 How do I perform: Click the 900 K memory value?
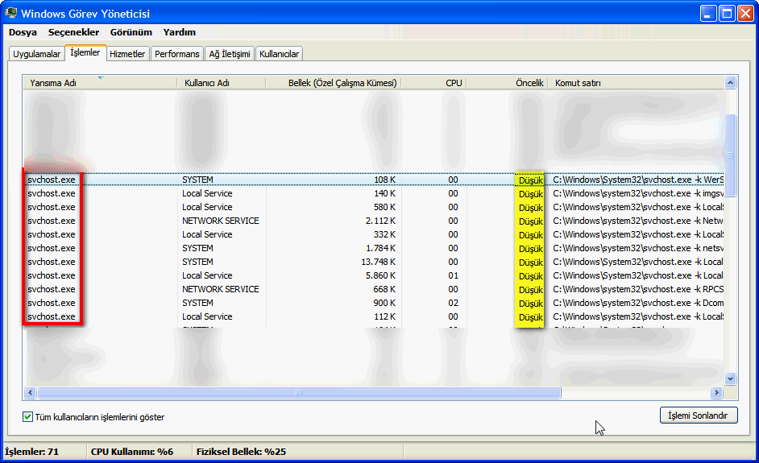[x=384, y=303]
